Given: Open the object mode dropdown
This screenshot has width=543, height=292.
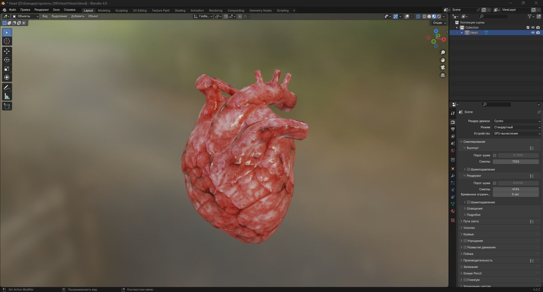Looking at the screenshot, I should pyautogui.click(x=25, y=16).
